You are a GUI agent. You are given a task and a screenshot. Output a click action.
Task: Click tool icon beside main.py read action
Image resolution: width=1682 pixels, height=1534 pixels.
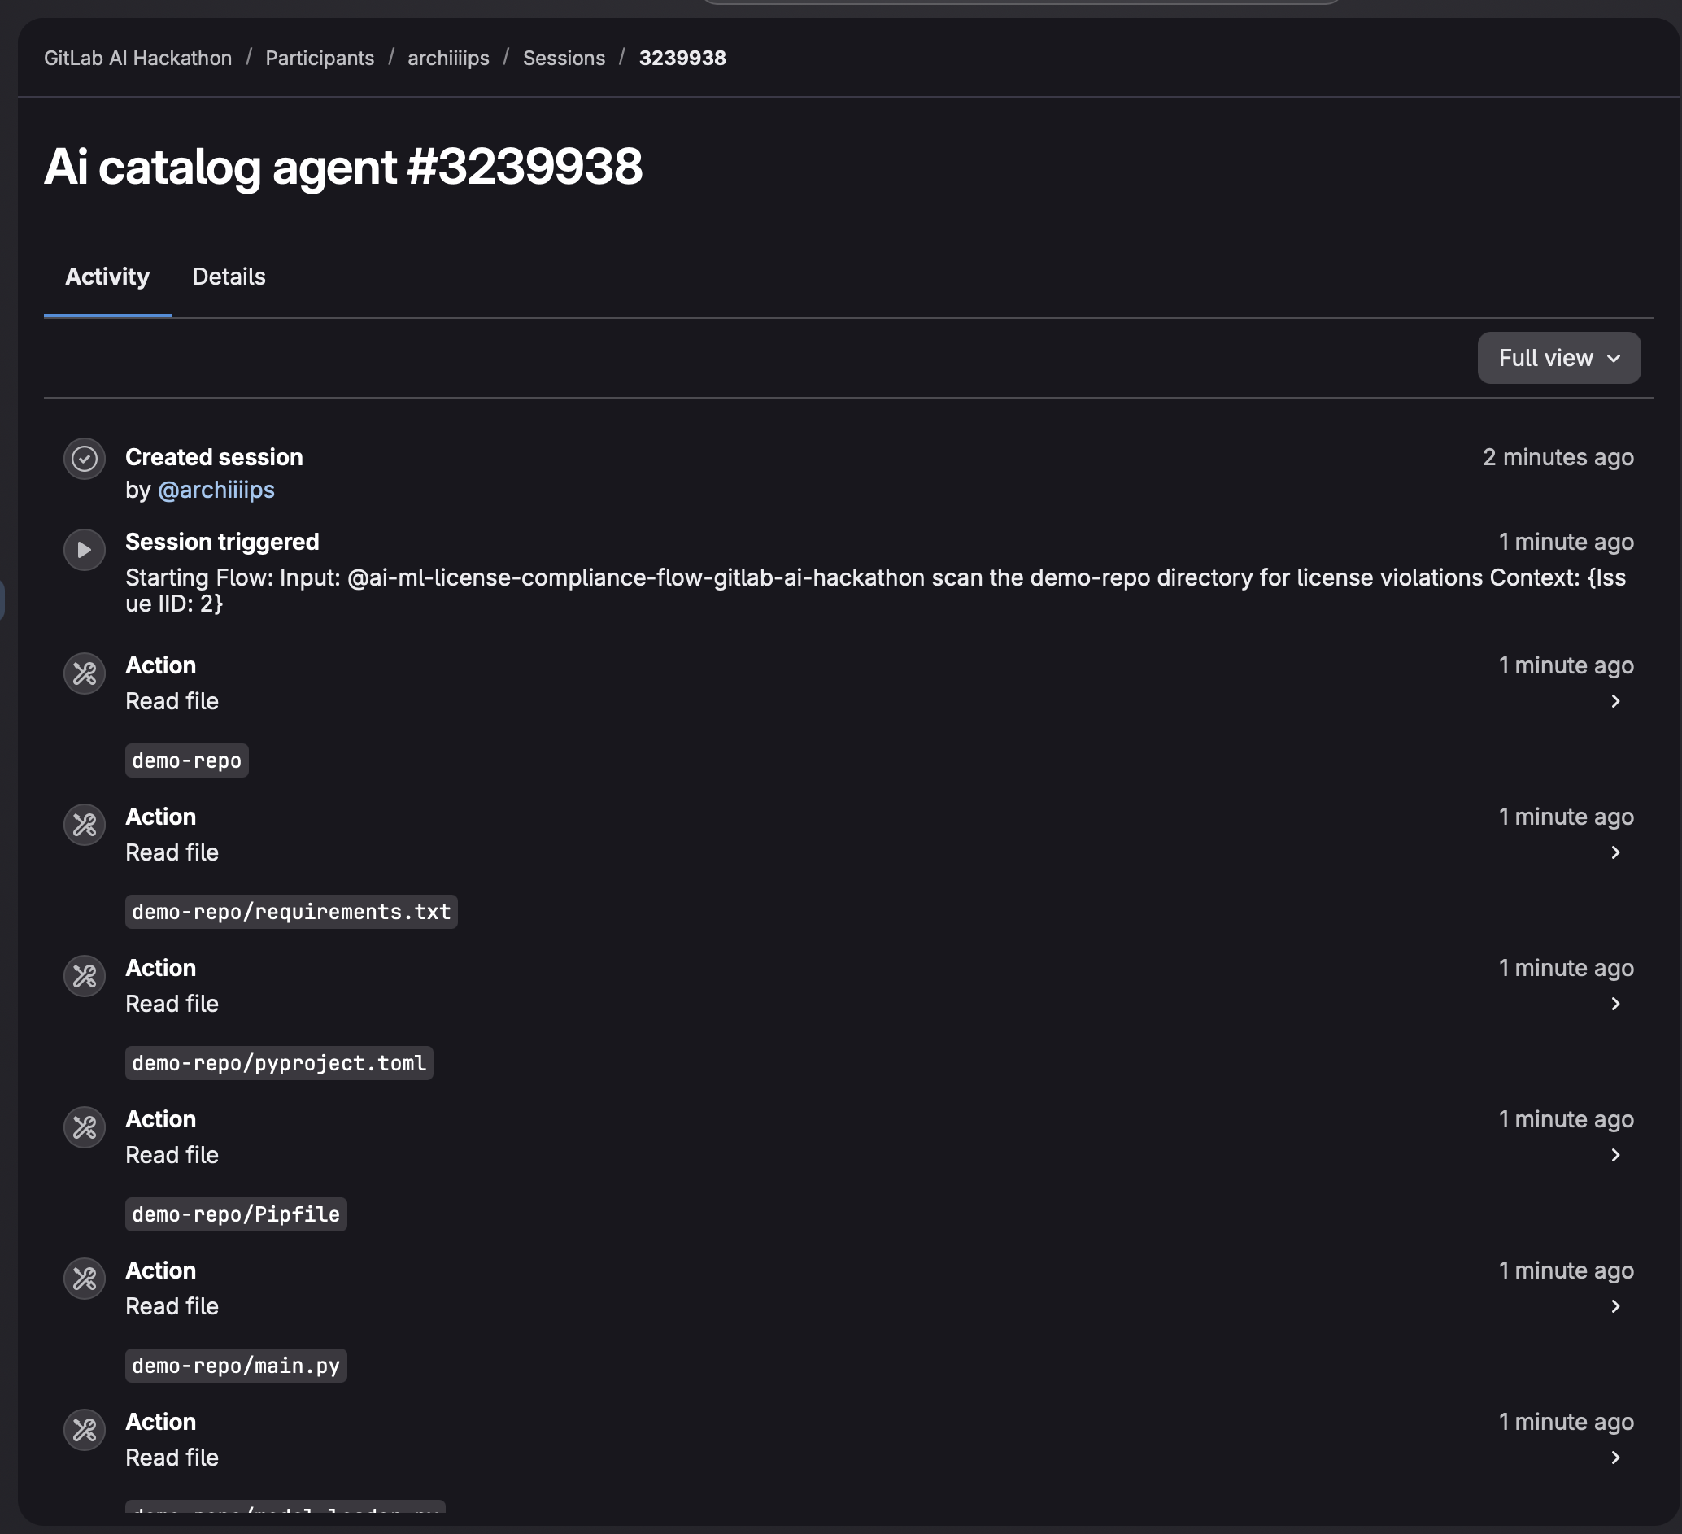[x=85, y=1279]
